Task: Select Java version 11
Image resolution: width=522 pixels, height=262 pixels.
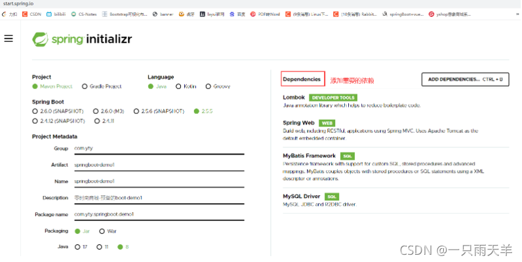Action: (x=102, y=247)
